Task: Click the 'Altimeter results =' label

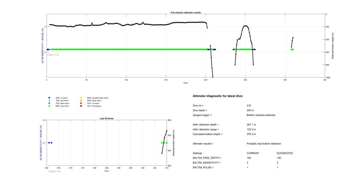Action: pyautogui.click(x=203, y=144)
